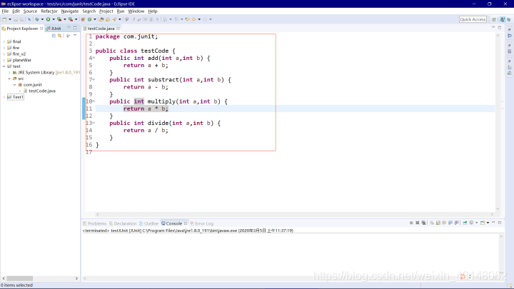Expand the final project node
Viewport: 514px width, 289px height.
[4, 41]
